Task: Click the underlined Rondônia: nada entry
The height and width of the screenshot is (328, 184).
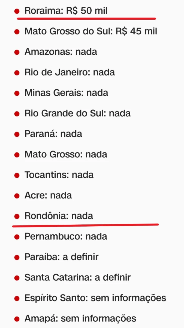Action: (59, 216)
